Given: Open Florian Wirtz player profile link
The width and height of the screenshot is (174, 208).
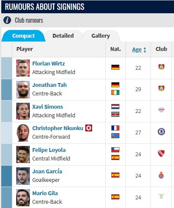Looking at the screenshot, I should [49, 63].
